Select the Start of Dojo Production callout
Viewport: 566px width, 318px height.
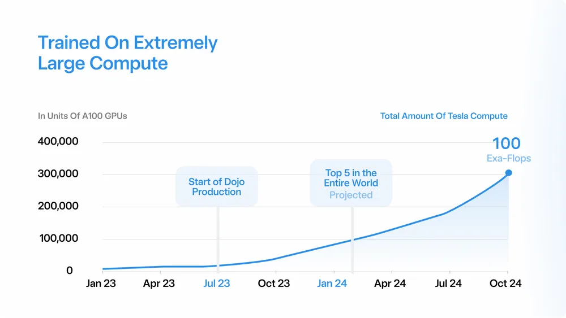coord(217,186)
